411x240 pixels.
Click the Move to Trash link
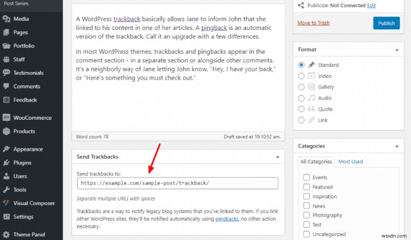[313, 23]
